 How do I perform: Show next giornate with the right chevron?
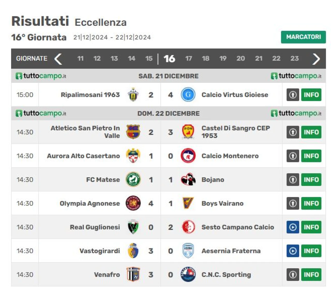click(x=316, y=59)
